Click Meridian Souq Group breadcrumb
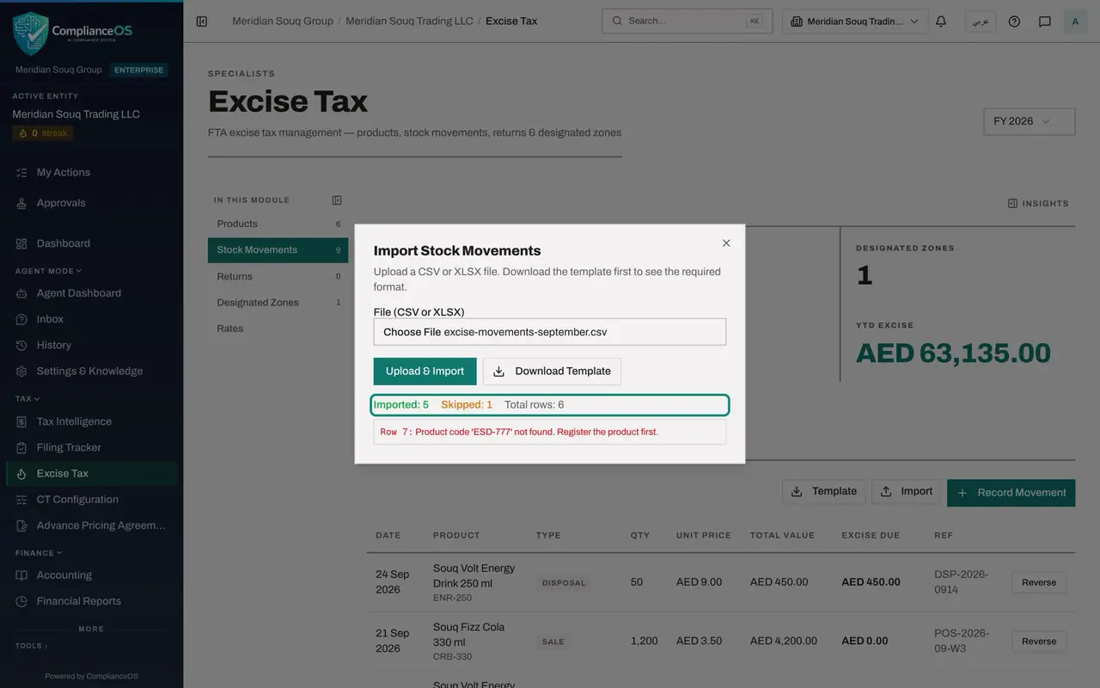1100x688 pixels. click(x=283, y=21)
